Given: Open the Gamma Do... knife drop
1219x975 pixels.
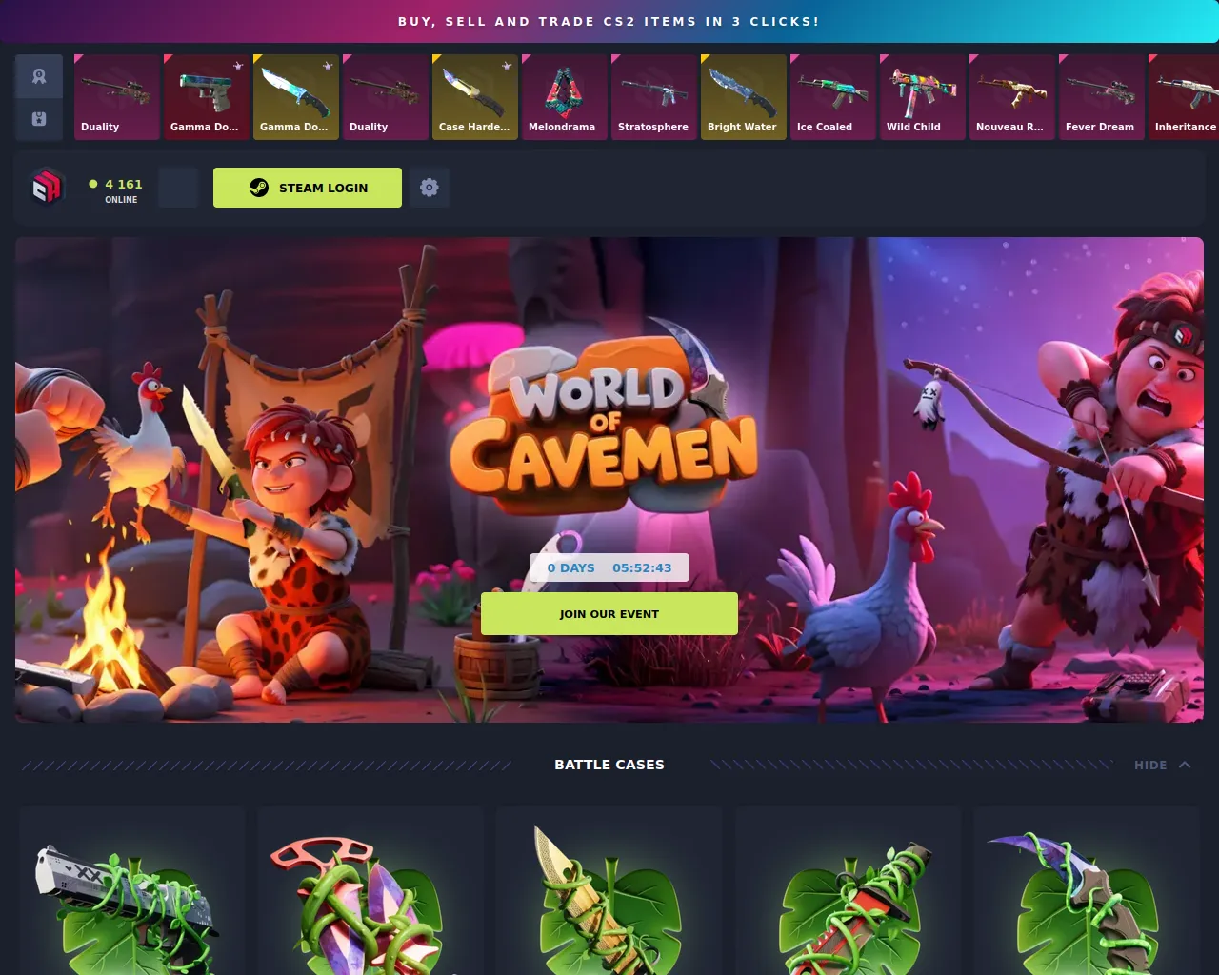Looking at the screenshot, I should (296, 97).
